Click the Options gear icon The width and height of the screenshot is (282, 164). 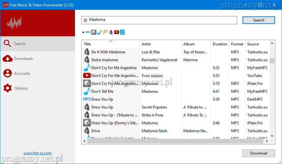pos(8,88)
